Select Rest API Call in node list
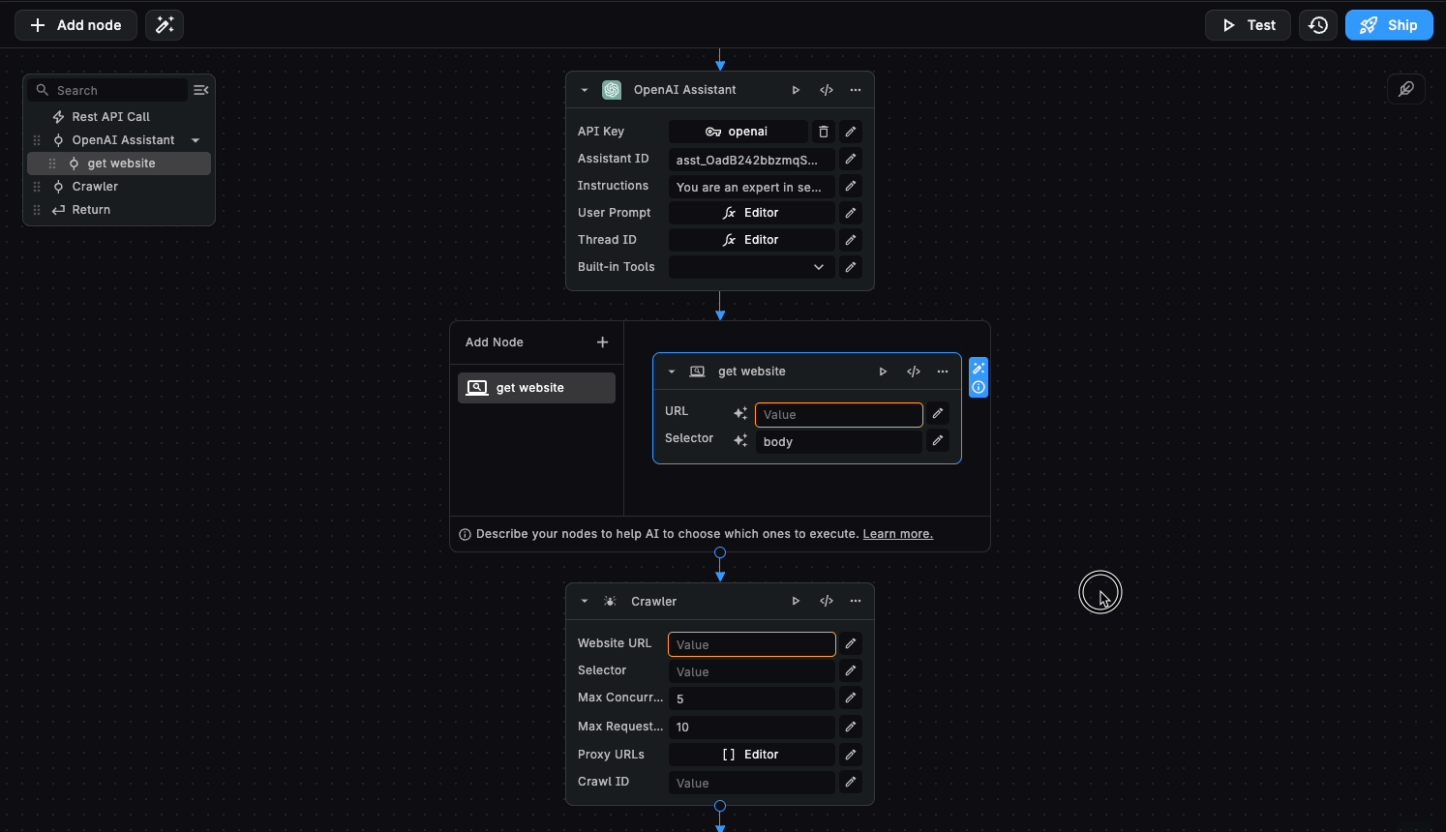Screen dimensions: 1446x832 tap(110, 117)
